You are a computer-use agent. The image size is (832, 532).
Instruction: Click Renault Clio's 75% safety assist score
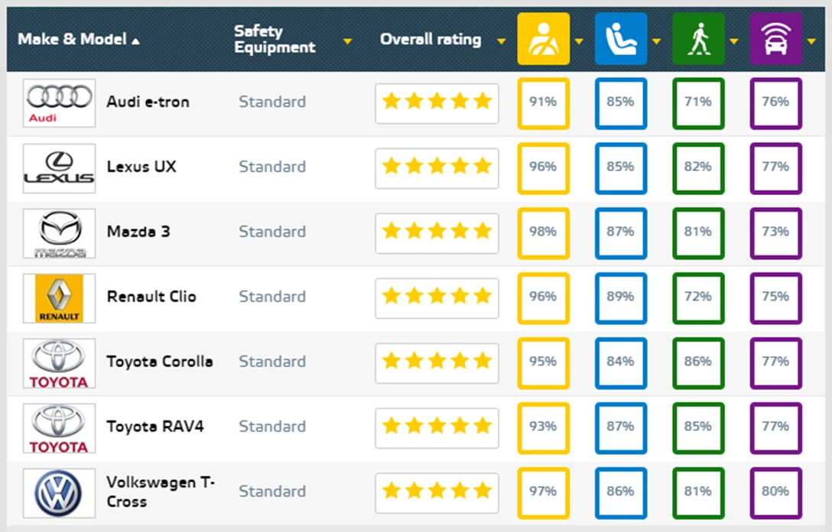click(x=775, y=297)
